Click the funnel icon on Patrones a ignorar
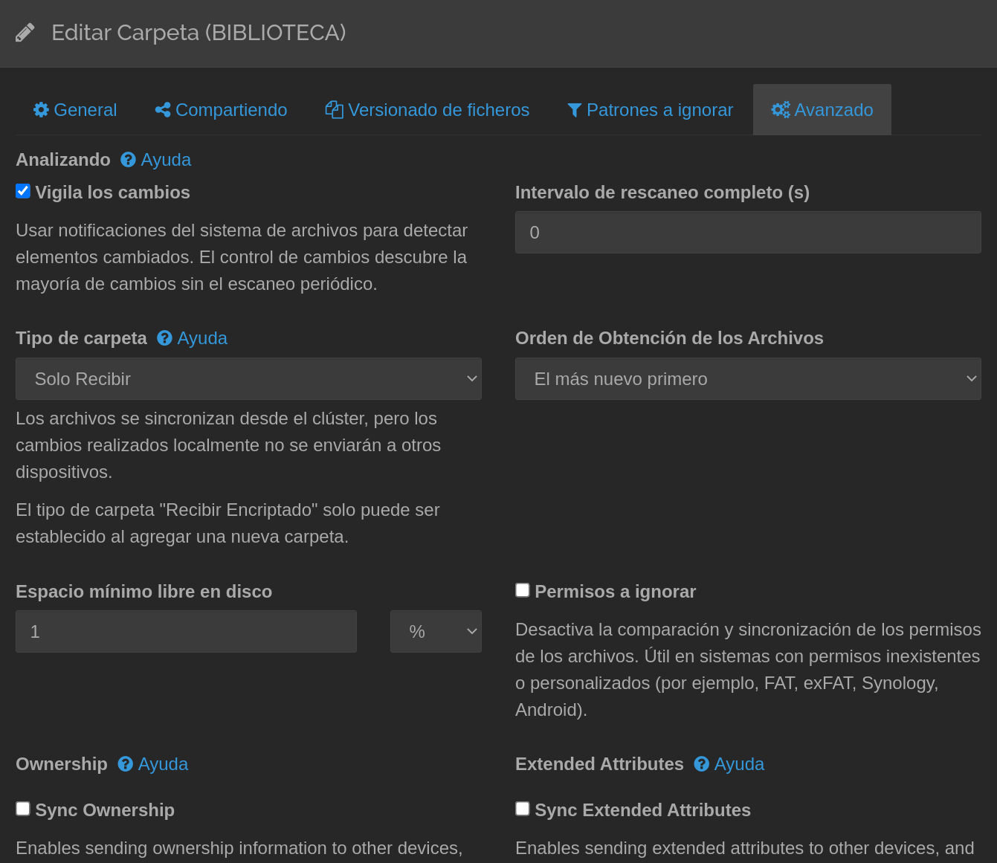The image size is (997, 863). click(x=574, y=110)
